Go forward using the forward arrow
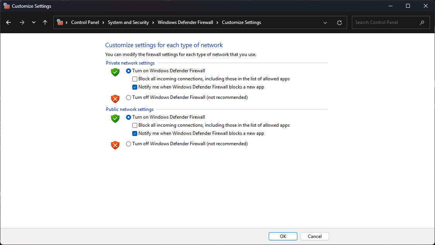The height and width of the screenshot is (245, 435). click(22, 22)
